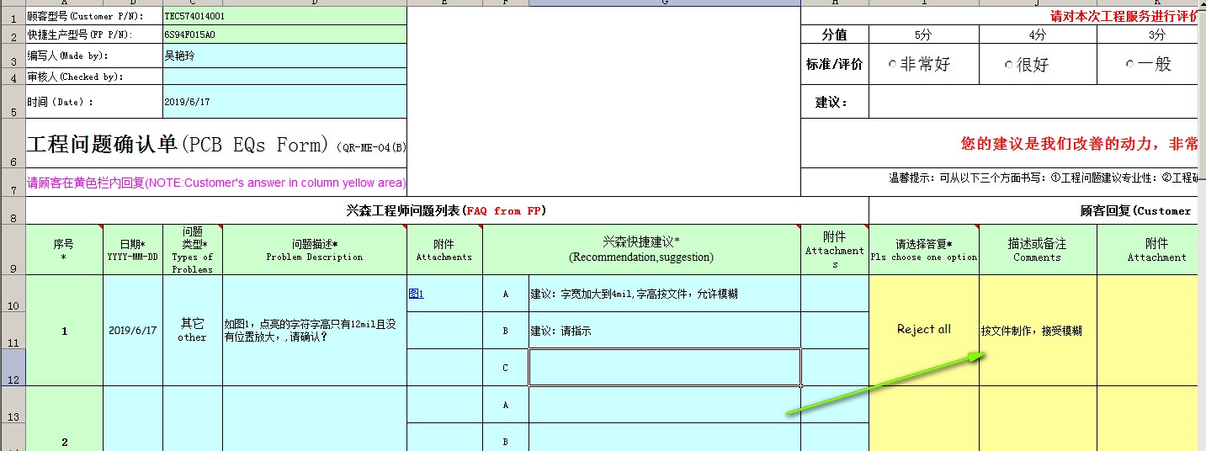Click 附件 Attachments header right of Recommendation
This screenshot has width=1206, height=451.
tap(834, 249)
